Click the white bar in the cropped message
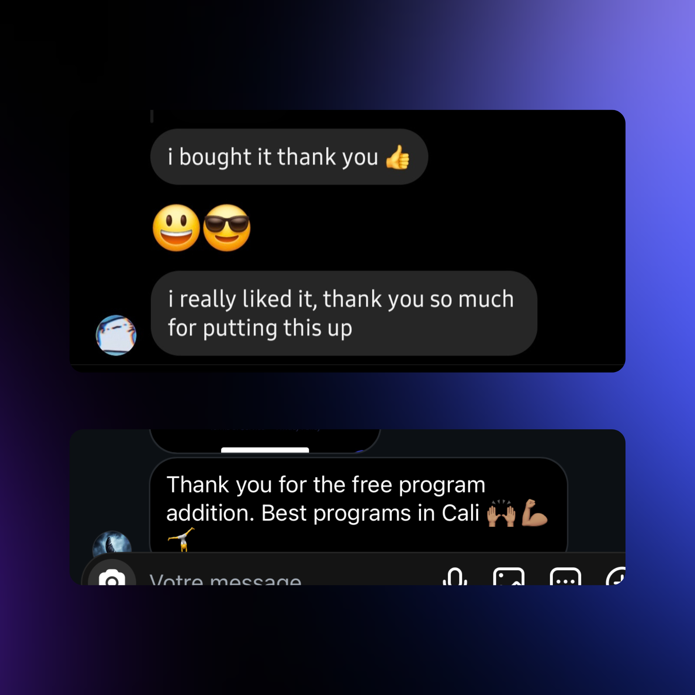 265,450
